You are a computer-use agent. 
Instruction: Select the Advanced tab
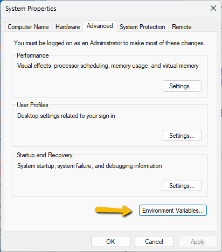click(x=100, y=26)
